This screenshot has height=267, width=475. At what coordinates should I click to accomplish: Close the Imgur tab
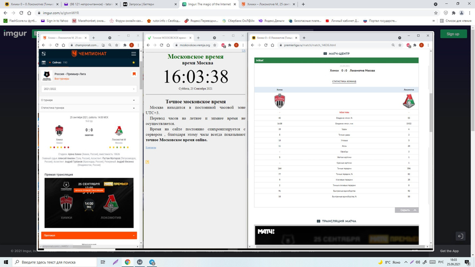click(x=234, y=5)
